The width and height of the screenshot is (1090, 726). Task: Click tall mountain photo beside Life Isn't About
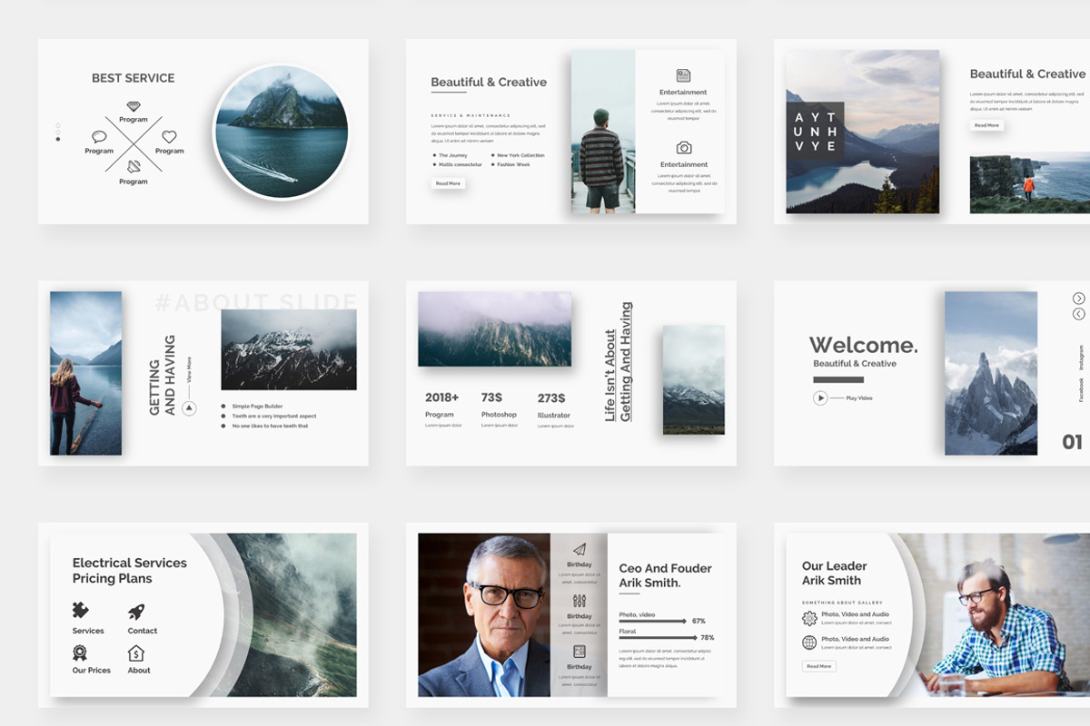coord(693,379)
